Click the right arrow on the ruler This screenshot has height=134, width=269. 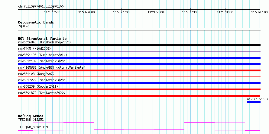pyautogui.click(x=260, y=10)
